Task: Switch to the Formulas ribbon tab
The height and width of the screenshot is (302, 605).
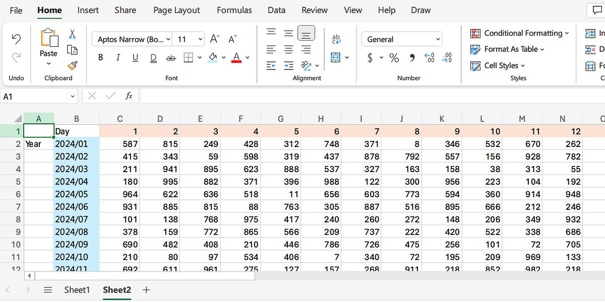Action: pyautogui.click(x=234, y=10)
